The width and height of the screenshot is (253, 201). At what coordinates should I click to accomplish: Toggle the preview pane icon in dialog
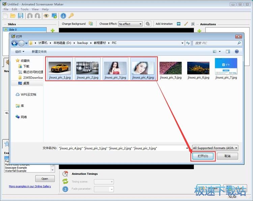[228, 52]
